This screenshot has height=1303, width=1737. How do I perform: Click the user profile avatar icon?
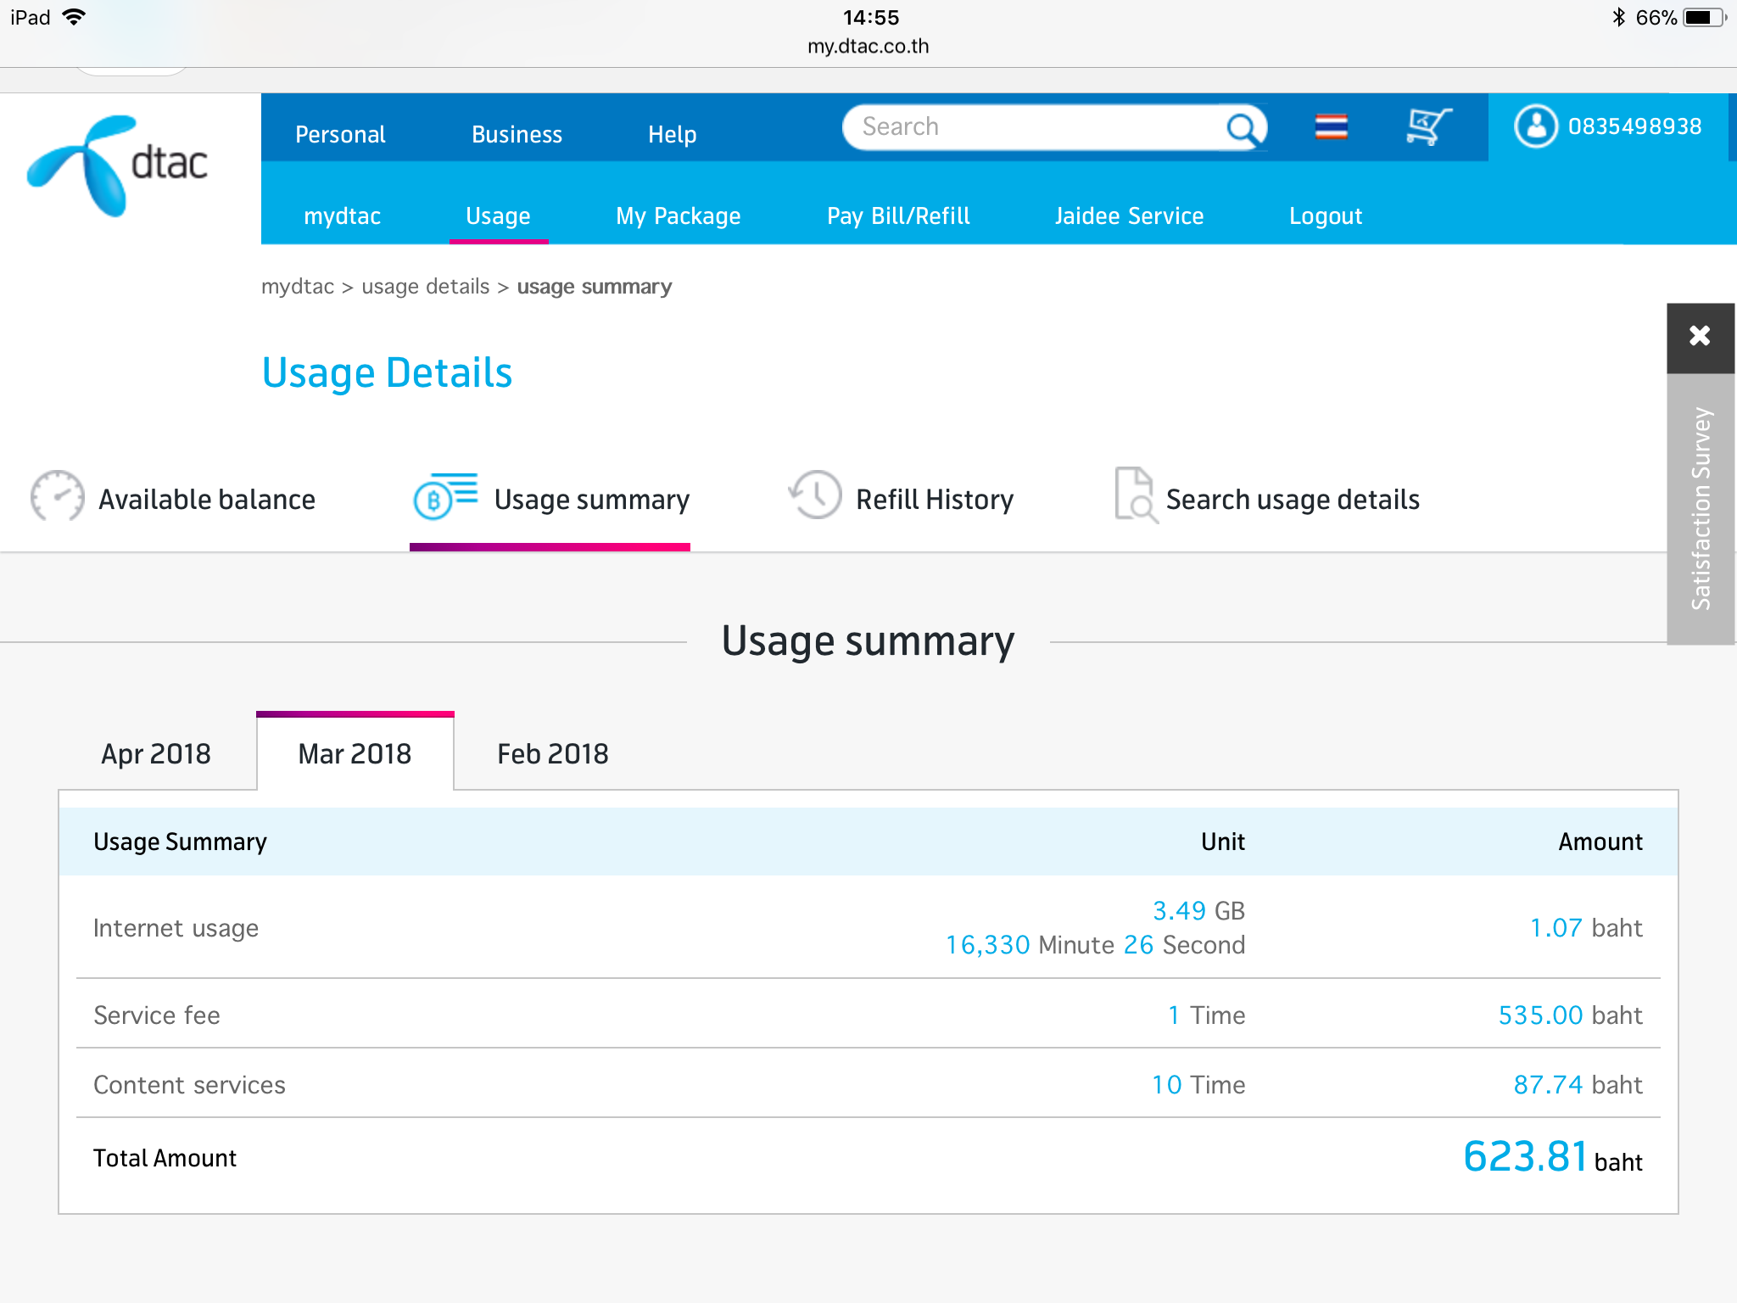point(1536,126)
